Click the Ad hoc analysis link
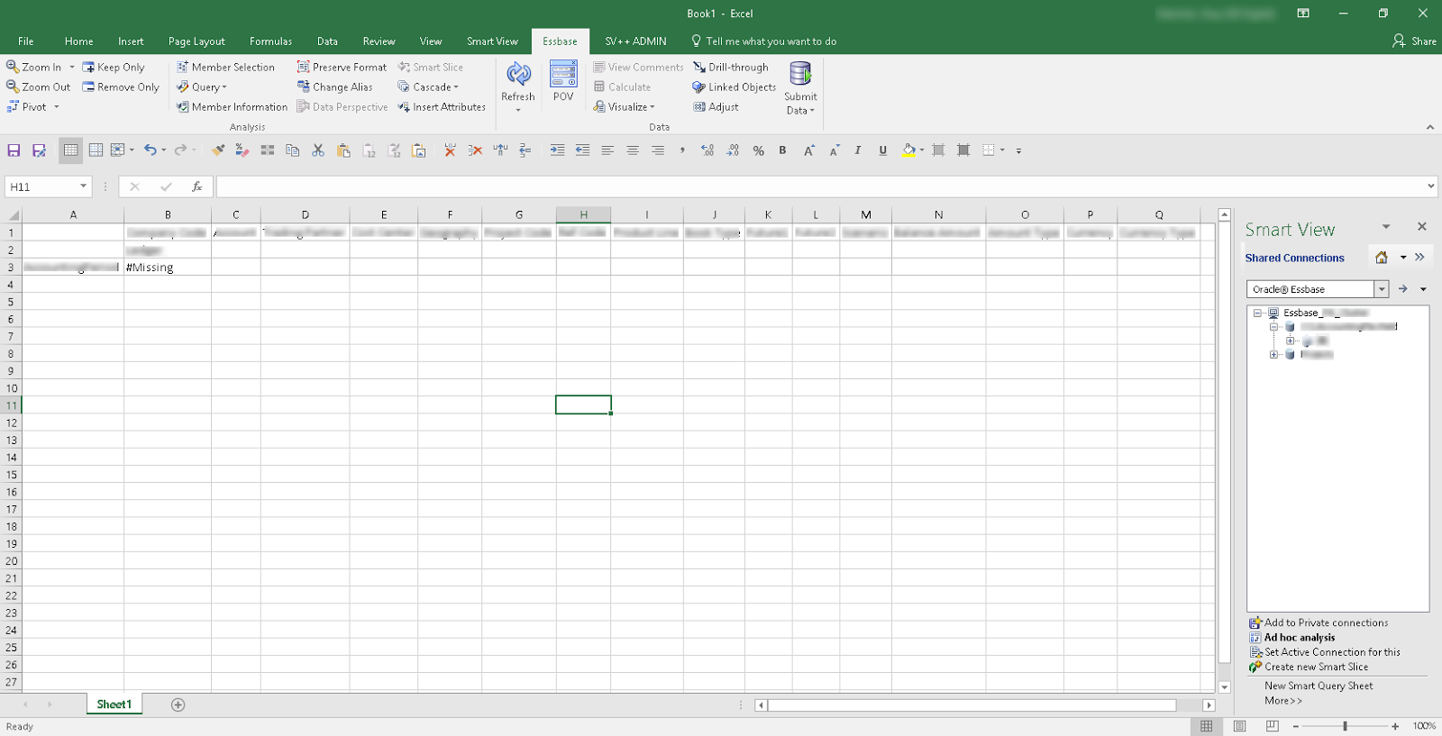This screenshot has width=1442, height=736. (x=1299, y=638)
